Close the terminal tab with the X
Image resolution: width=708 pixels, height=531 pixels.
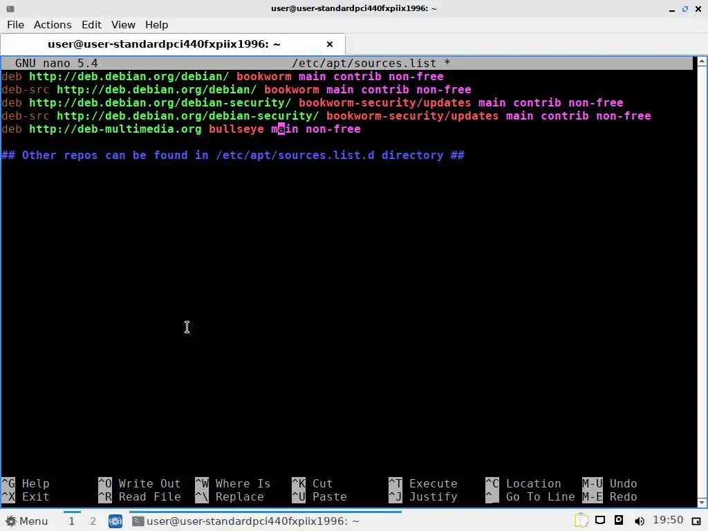pos(330,44)
